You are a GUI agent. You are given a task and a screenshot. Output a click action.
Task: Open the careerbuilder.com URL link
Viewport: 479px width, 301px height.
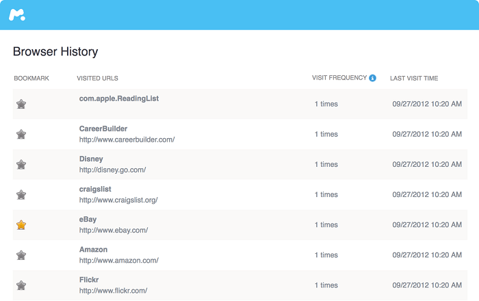coord(127,140)
